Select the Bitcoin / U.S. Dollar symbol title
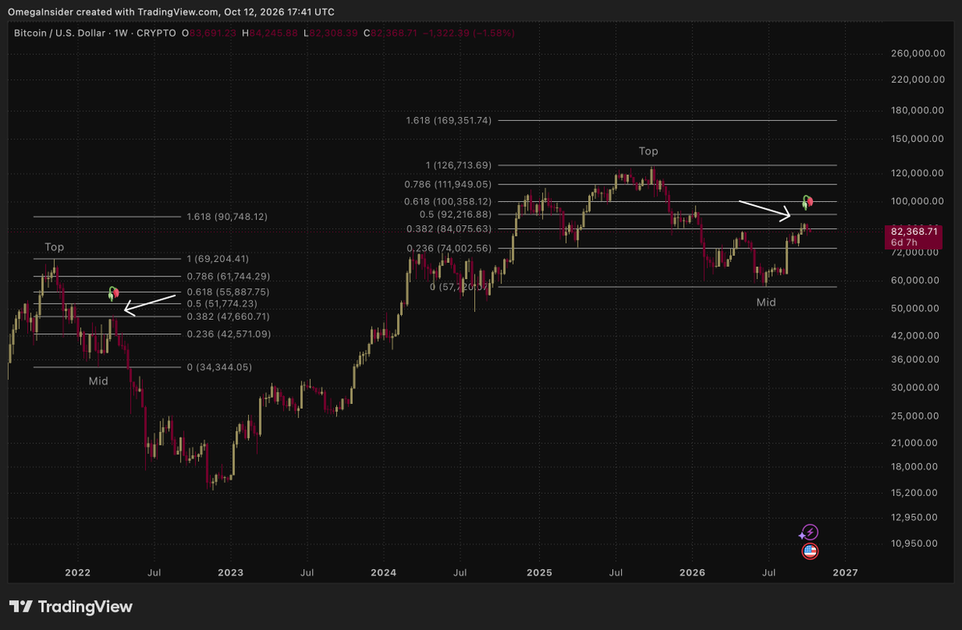Screen dimensions: 962x630 pos(59,33)
